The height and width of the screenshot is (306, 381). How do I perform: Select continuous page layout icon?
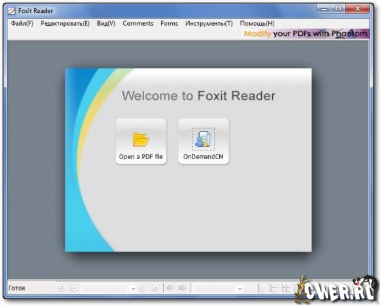pos(274,288)
